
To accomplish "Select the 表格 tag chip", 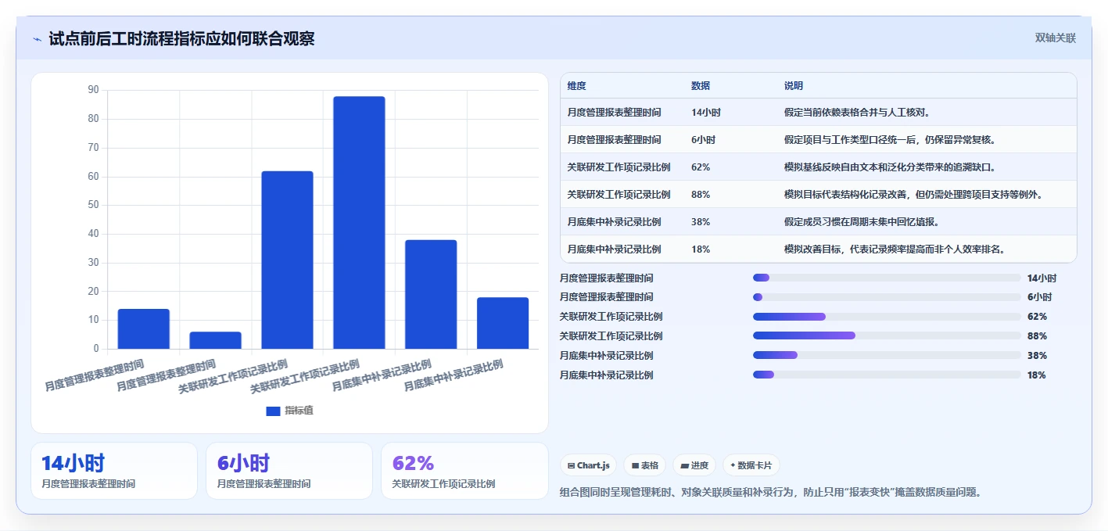I will 645,465.
